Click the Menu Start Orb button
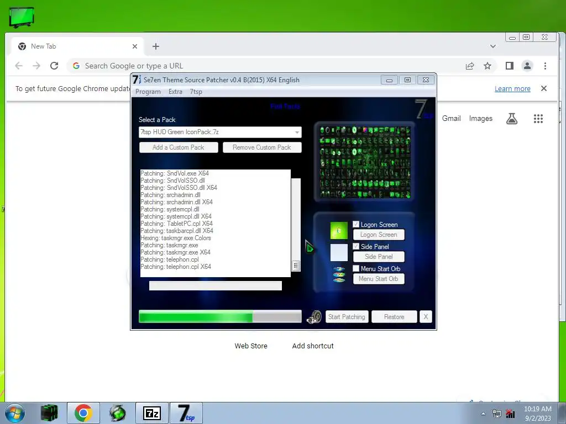This screenshot has height=424, width=566. [x=379, y=279]
